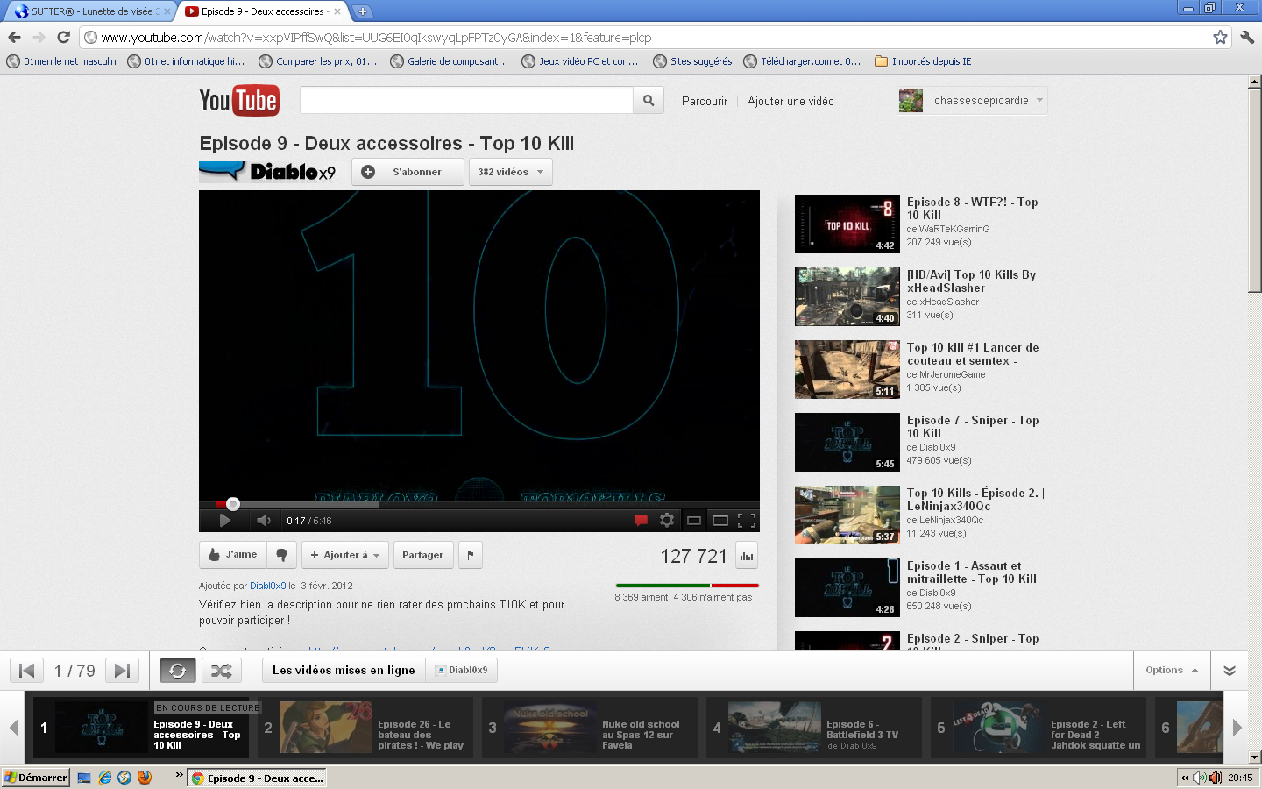Screen dimensions: 1262x789
Task: Collapse the playlist bar
Action: [x=1230, y=671]
